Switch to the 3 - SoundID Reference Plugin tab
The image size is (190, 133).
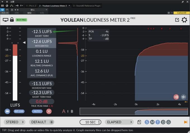87,6
